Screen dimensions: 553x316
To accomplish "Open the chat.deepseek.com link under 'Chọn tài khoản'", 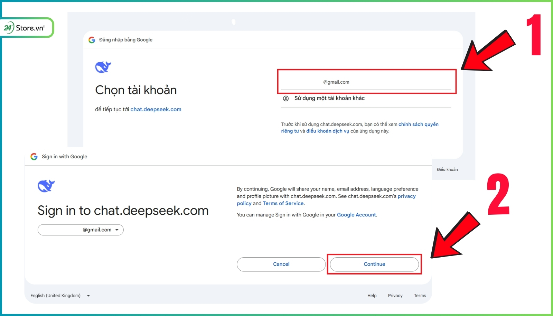I will (156, 109).
